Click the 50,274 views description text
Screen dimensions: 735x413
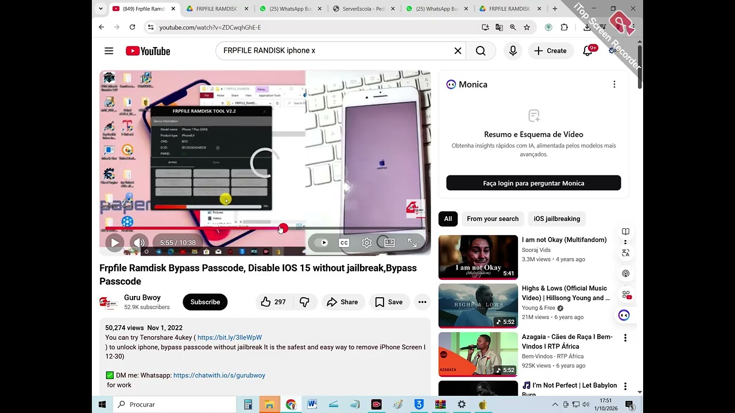125,328
